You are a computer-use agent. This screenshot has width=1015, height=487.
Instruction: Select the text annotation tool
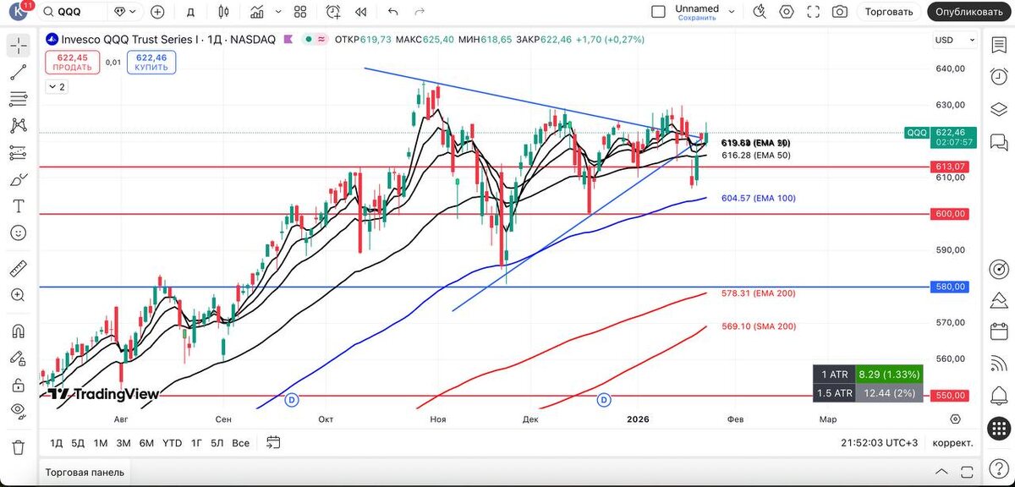pyautogui.click(x=18, y=206)
